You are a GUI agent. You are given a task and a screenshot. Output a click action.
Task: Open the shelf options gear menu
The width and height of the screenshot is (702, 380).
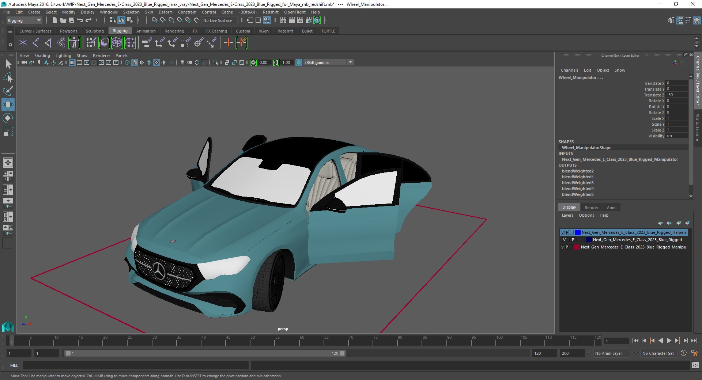10,45
